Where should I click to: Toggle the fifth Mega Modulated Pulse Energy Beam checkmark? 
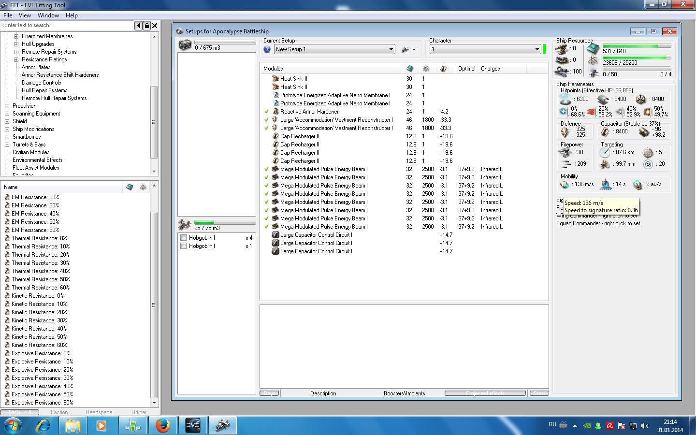(x=266, y=202)
